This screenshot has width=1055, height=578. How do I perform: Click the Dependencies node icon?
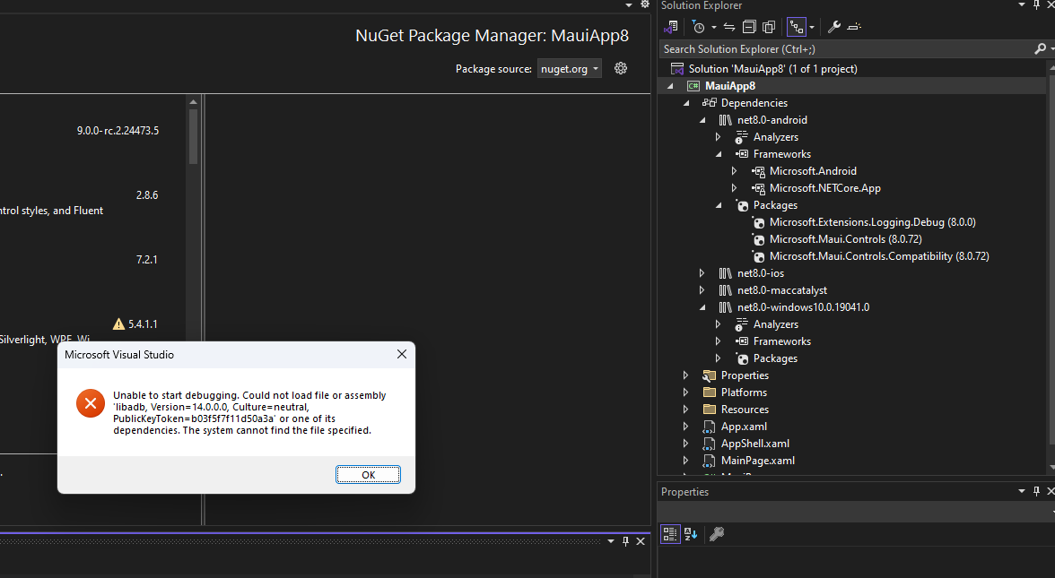click(709, 103)
